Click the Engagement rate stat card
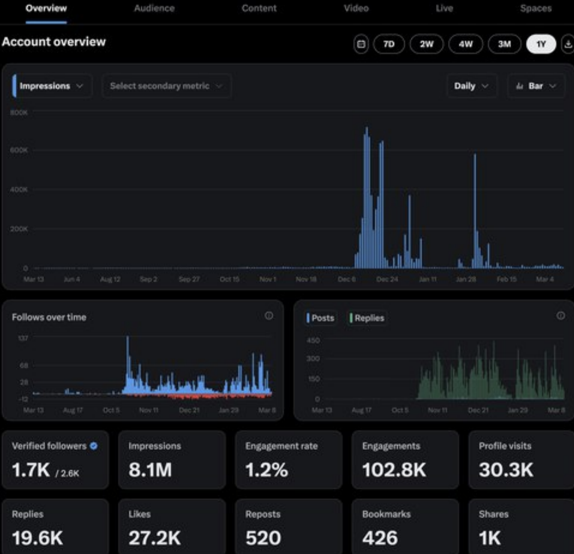The height and width of the screenshot is (554, 574). pos(289,460)
